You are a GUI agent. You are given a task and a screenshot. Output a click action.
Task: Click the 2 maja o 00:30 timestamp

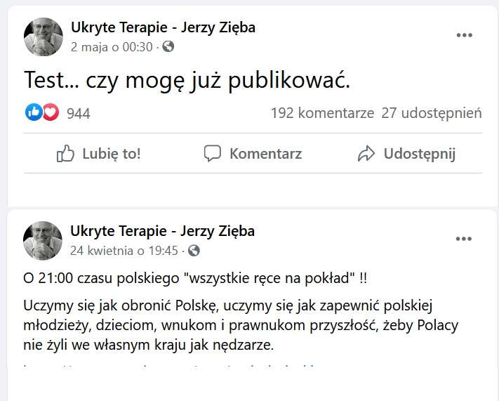coord(112,47)
